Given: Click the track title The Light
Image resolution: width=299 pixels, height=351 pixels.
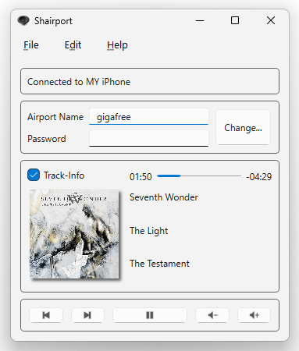Looking at the screenshot, I should (x=149, y=231).
